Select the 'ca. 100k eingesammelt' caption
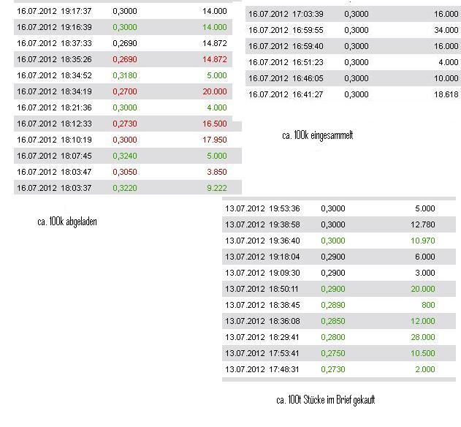 tap(317, 135)
